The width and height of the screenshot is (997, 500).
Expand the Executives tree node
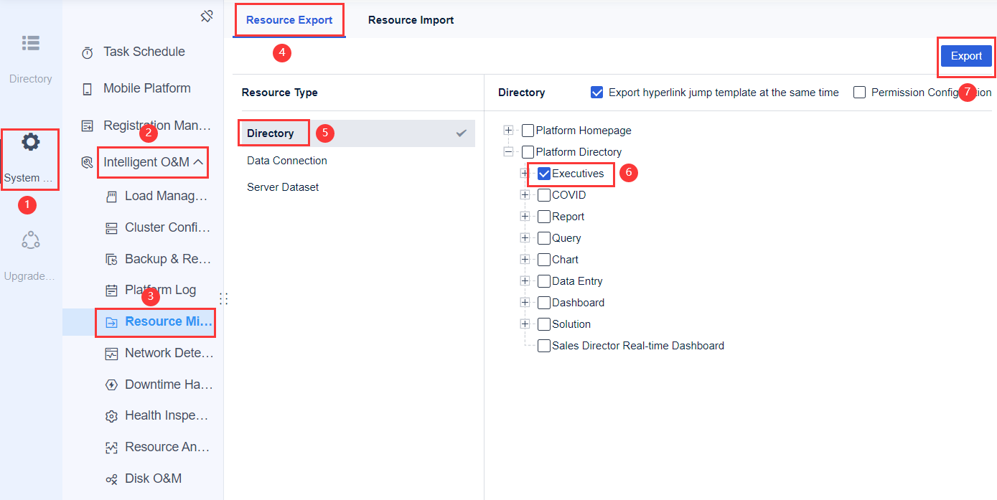(x=525, y=174)
